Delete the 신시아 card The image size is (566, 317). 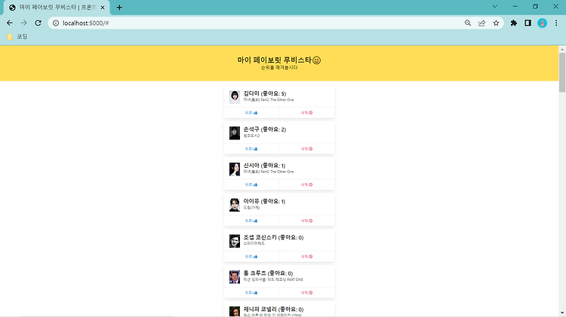[307, 184]
